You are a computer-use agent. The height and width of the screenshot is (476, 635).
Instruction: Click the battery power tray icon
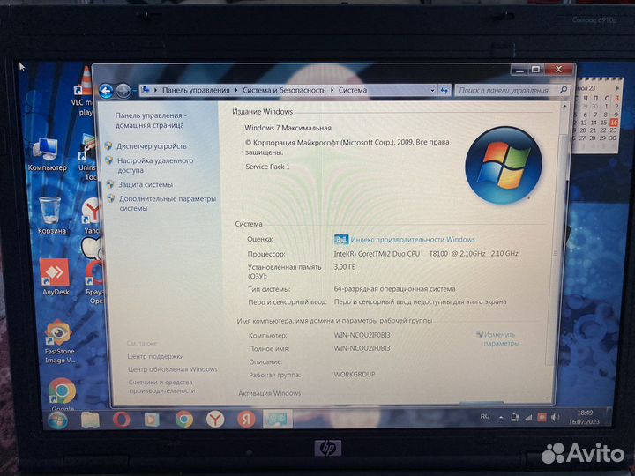(515, 417)
